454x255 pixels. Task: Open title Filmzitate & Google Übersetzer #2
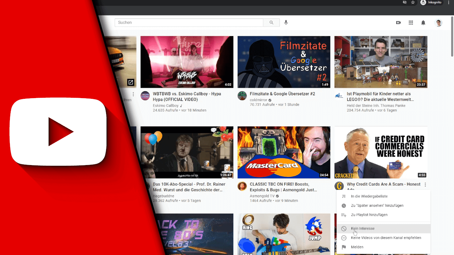coord(282,94)
